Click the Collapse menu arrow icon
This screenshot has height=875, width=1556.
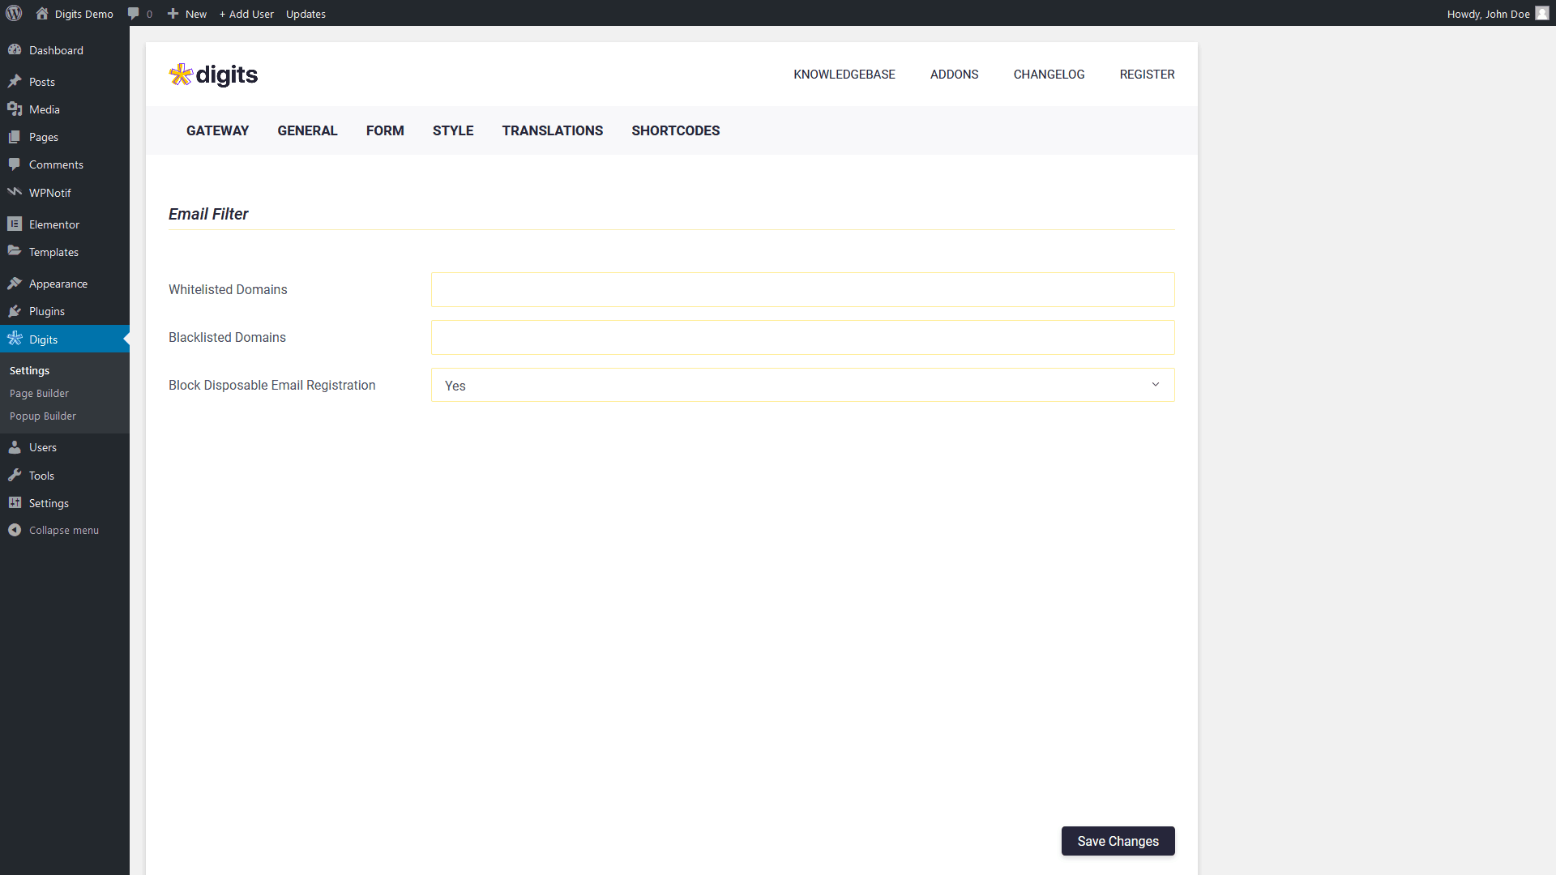click(15, 530)
